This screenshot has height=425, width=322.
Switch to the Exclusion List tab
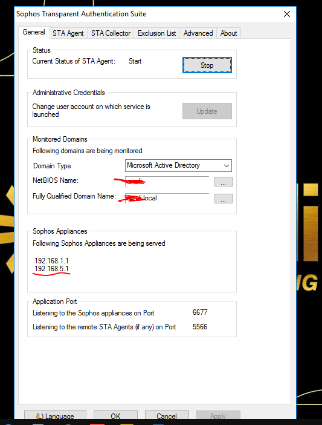click(157, 33)
